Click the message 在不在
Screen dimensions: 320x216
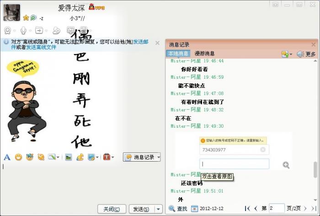(x=183, y=119)
